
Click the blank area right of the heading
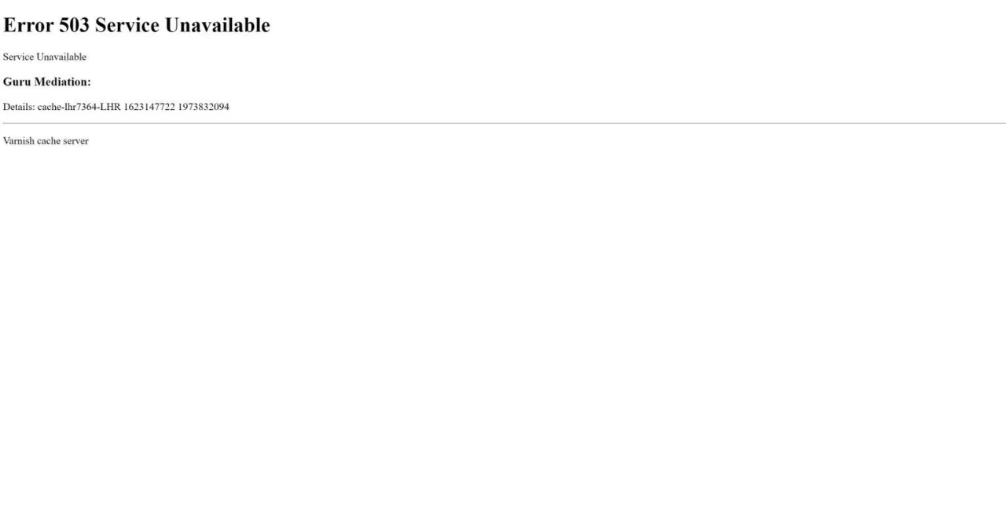629,25
